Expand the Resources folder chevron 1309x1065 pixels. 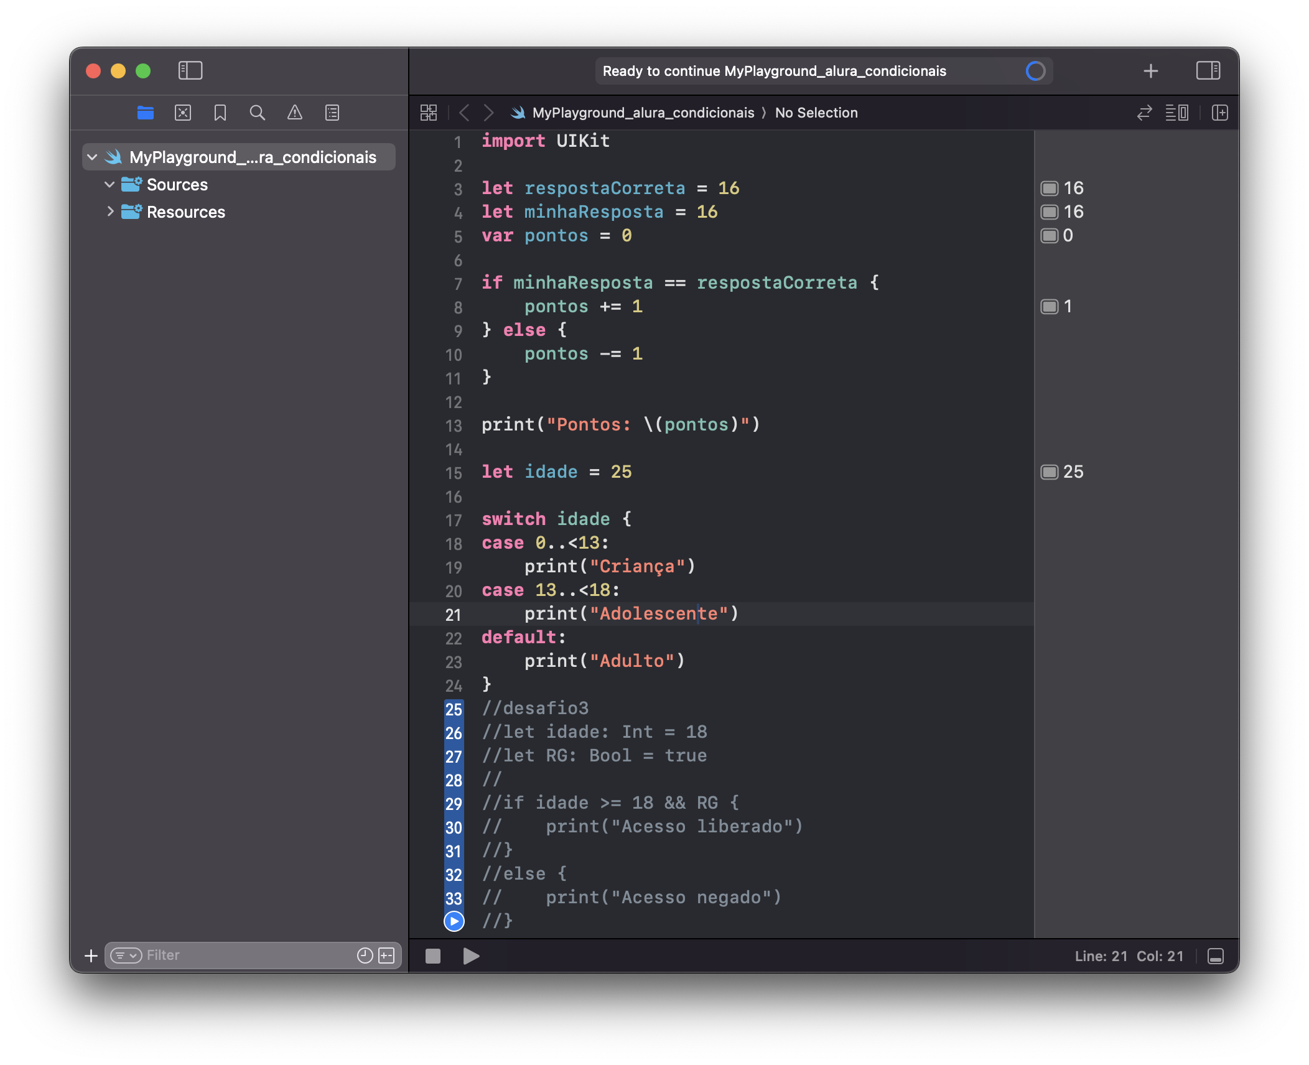coord(109,212)
